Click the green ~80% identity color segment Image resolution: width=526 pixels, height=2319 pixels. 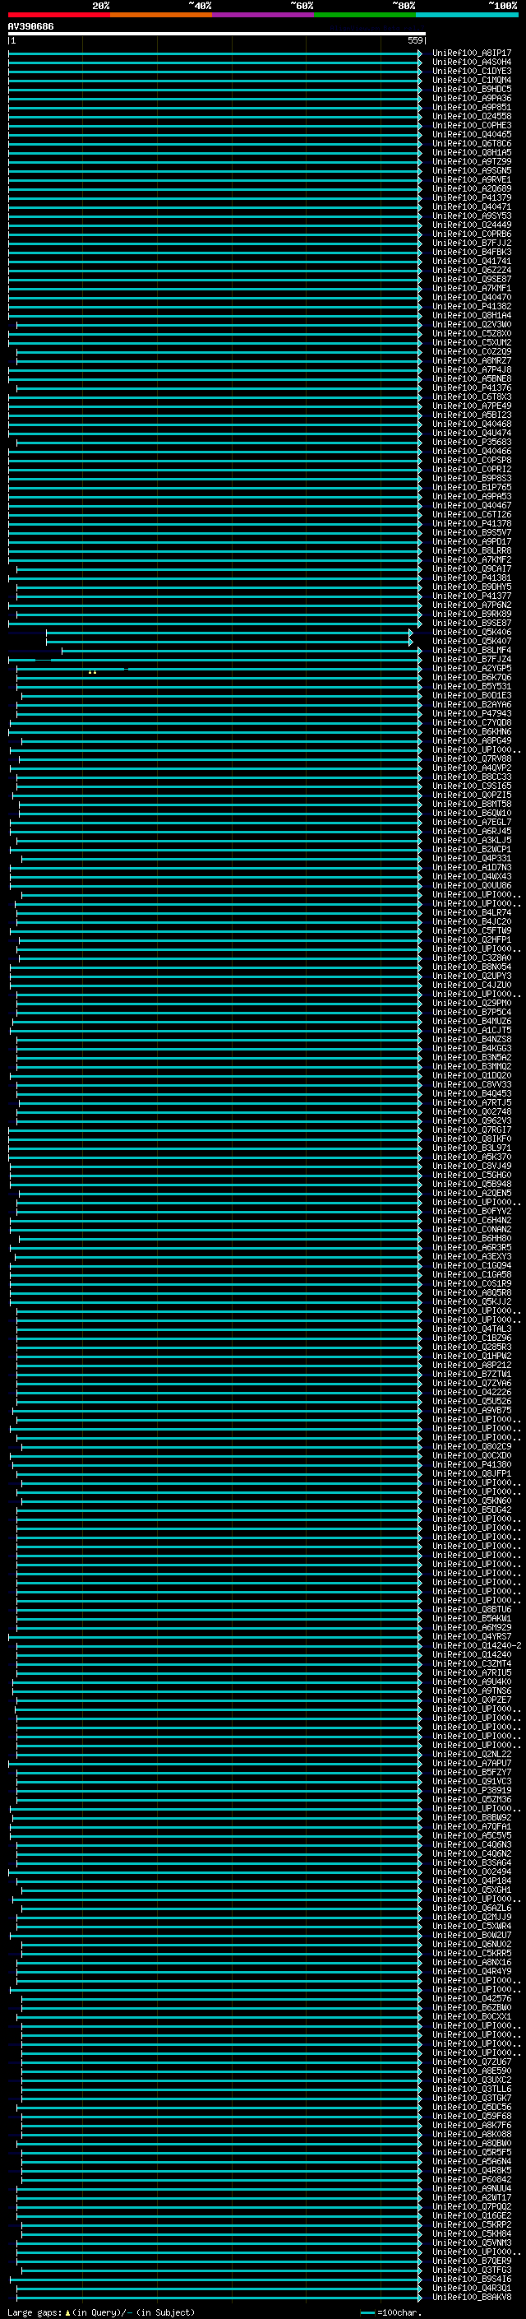pyautogui.click(x=365, y=15)
